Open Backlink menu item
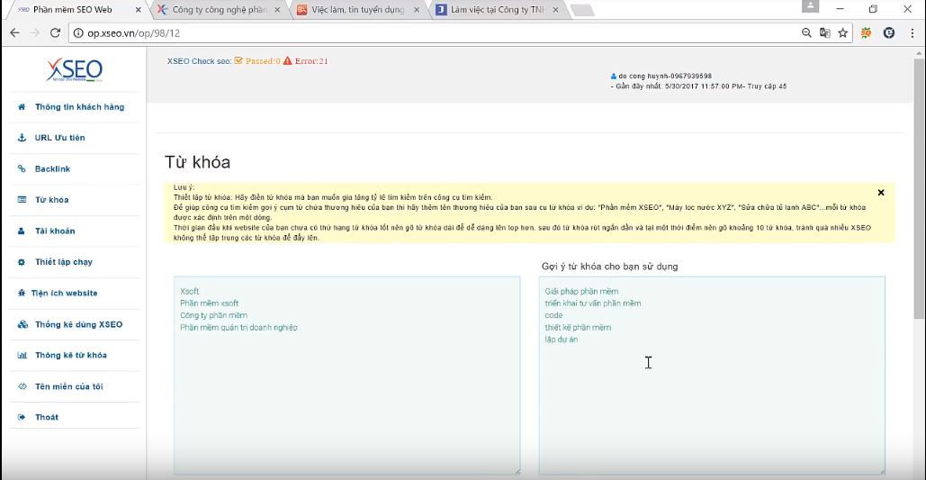This screenshot has height=480, width=926. 52,169
